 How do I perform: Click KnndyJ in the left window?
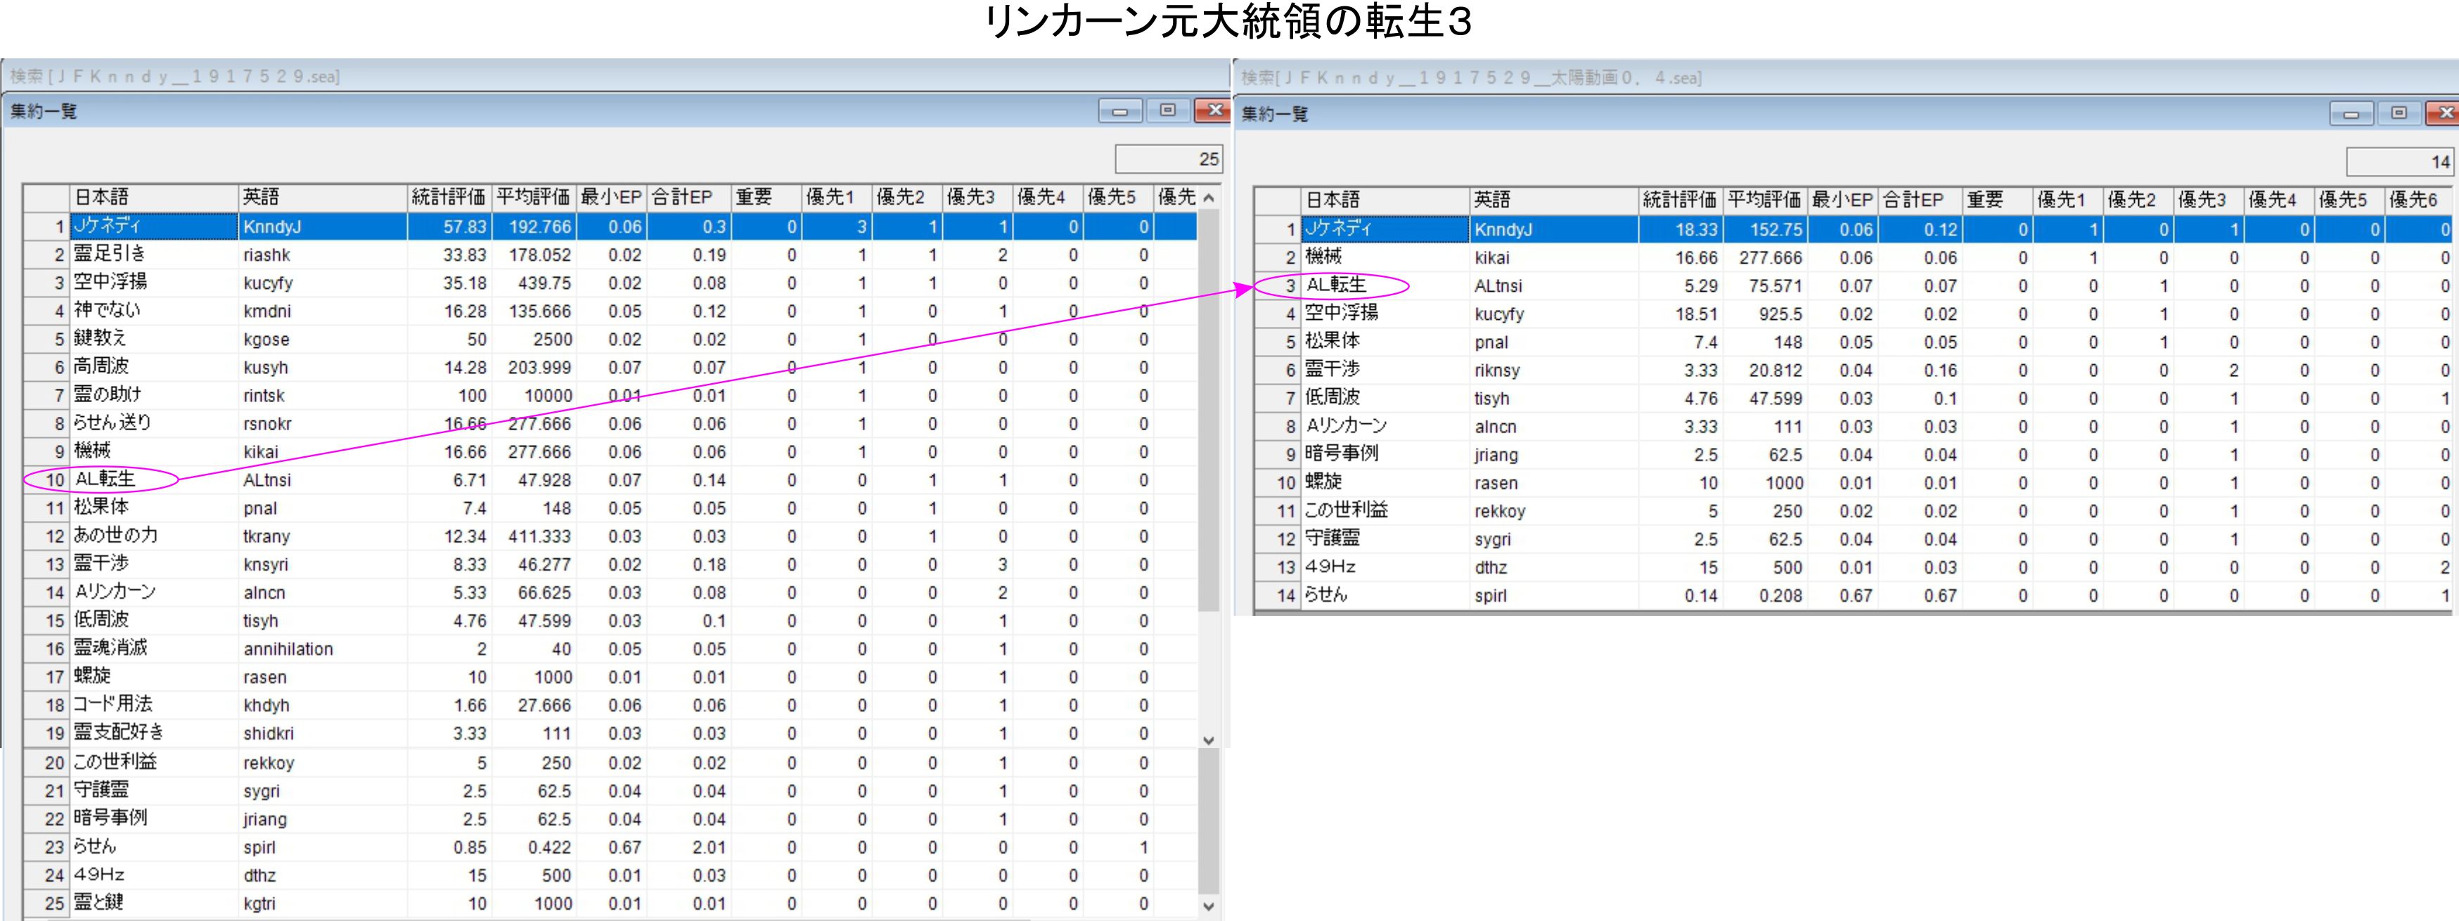coord(323,226)
